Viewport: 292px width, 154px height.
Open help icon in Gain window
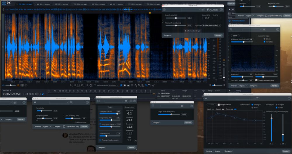click(x=24, y=102)
